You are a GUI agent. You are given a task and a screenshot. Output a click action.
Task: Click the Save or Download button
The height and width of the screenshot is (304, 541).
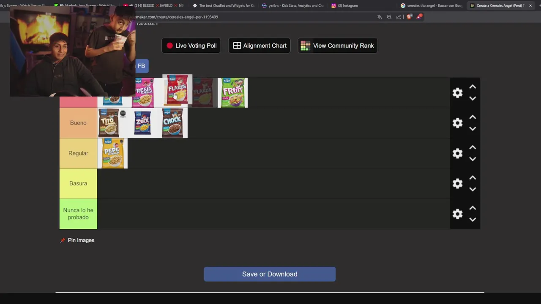point(270,274)
